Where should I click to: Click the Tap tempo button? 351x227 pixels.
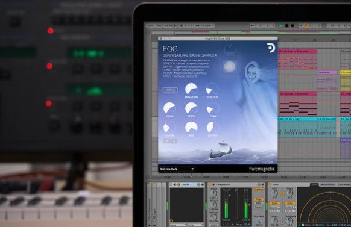159,26
